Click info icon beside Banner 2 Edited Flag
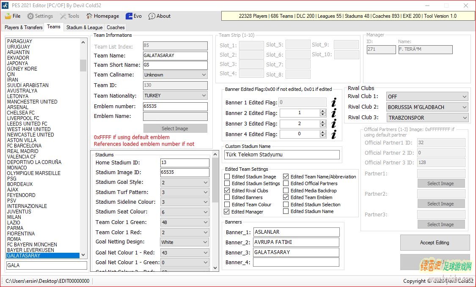Image resolution: width=476 pixels, height=287 pixels. pyautogui.click(x=334, y=113)
